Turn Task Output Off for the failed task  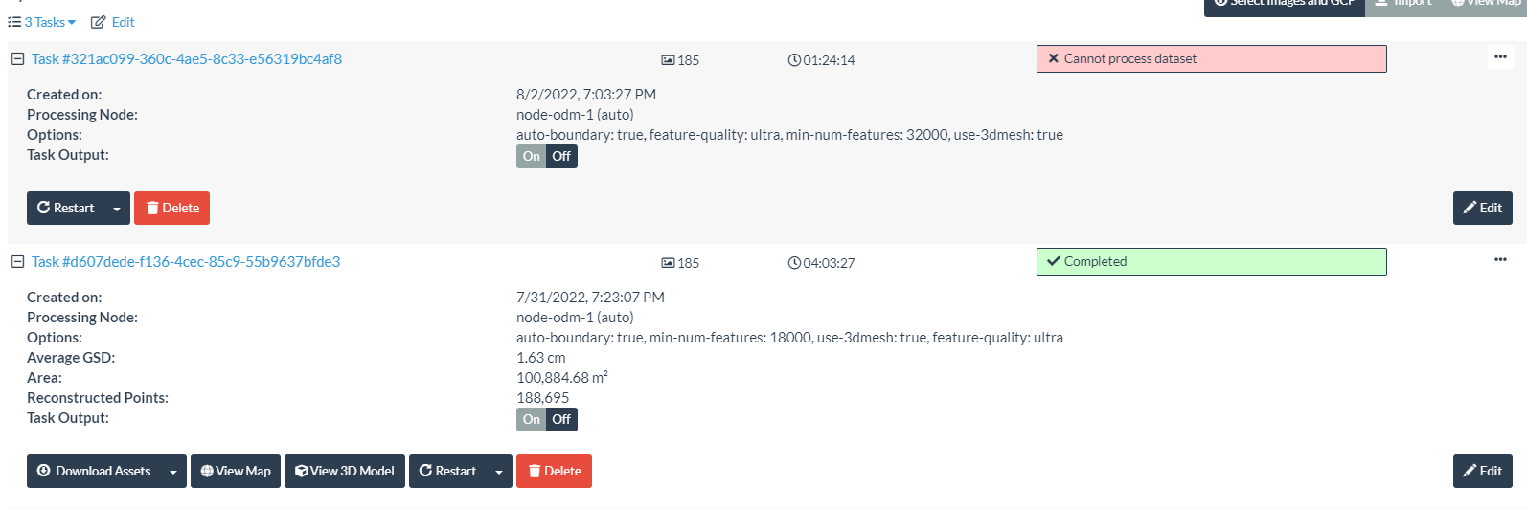point(561,157)
